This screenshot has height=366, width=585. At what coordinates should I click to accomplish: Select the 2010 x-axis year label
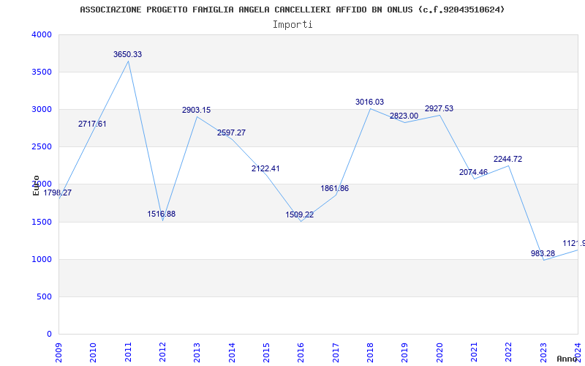tap(94, 352)
